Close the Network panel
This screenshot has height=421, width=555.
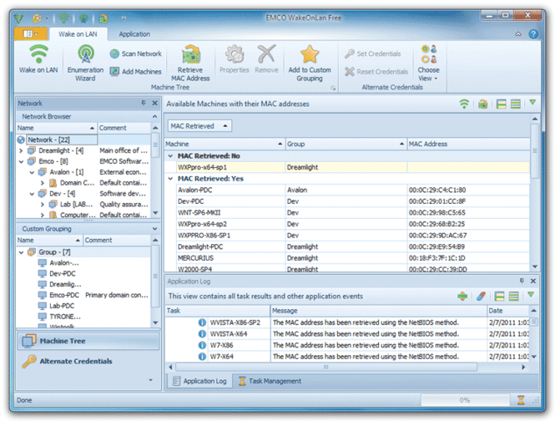[x=154, y=103]
